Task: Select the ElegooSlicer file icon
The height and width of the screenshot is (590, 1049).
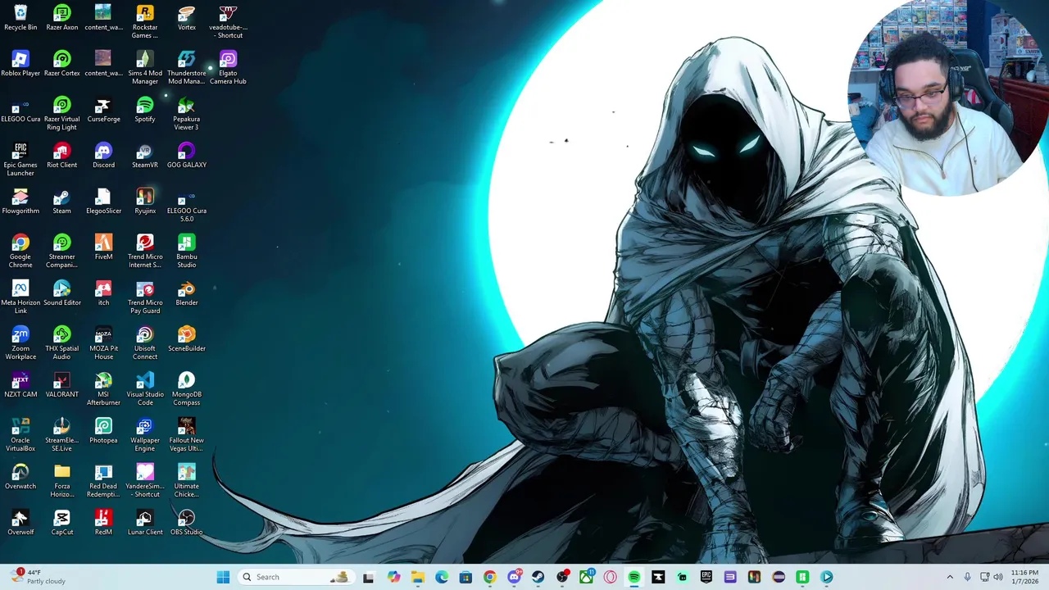Action: click(103, 202)
